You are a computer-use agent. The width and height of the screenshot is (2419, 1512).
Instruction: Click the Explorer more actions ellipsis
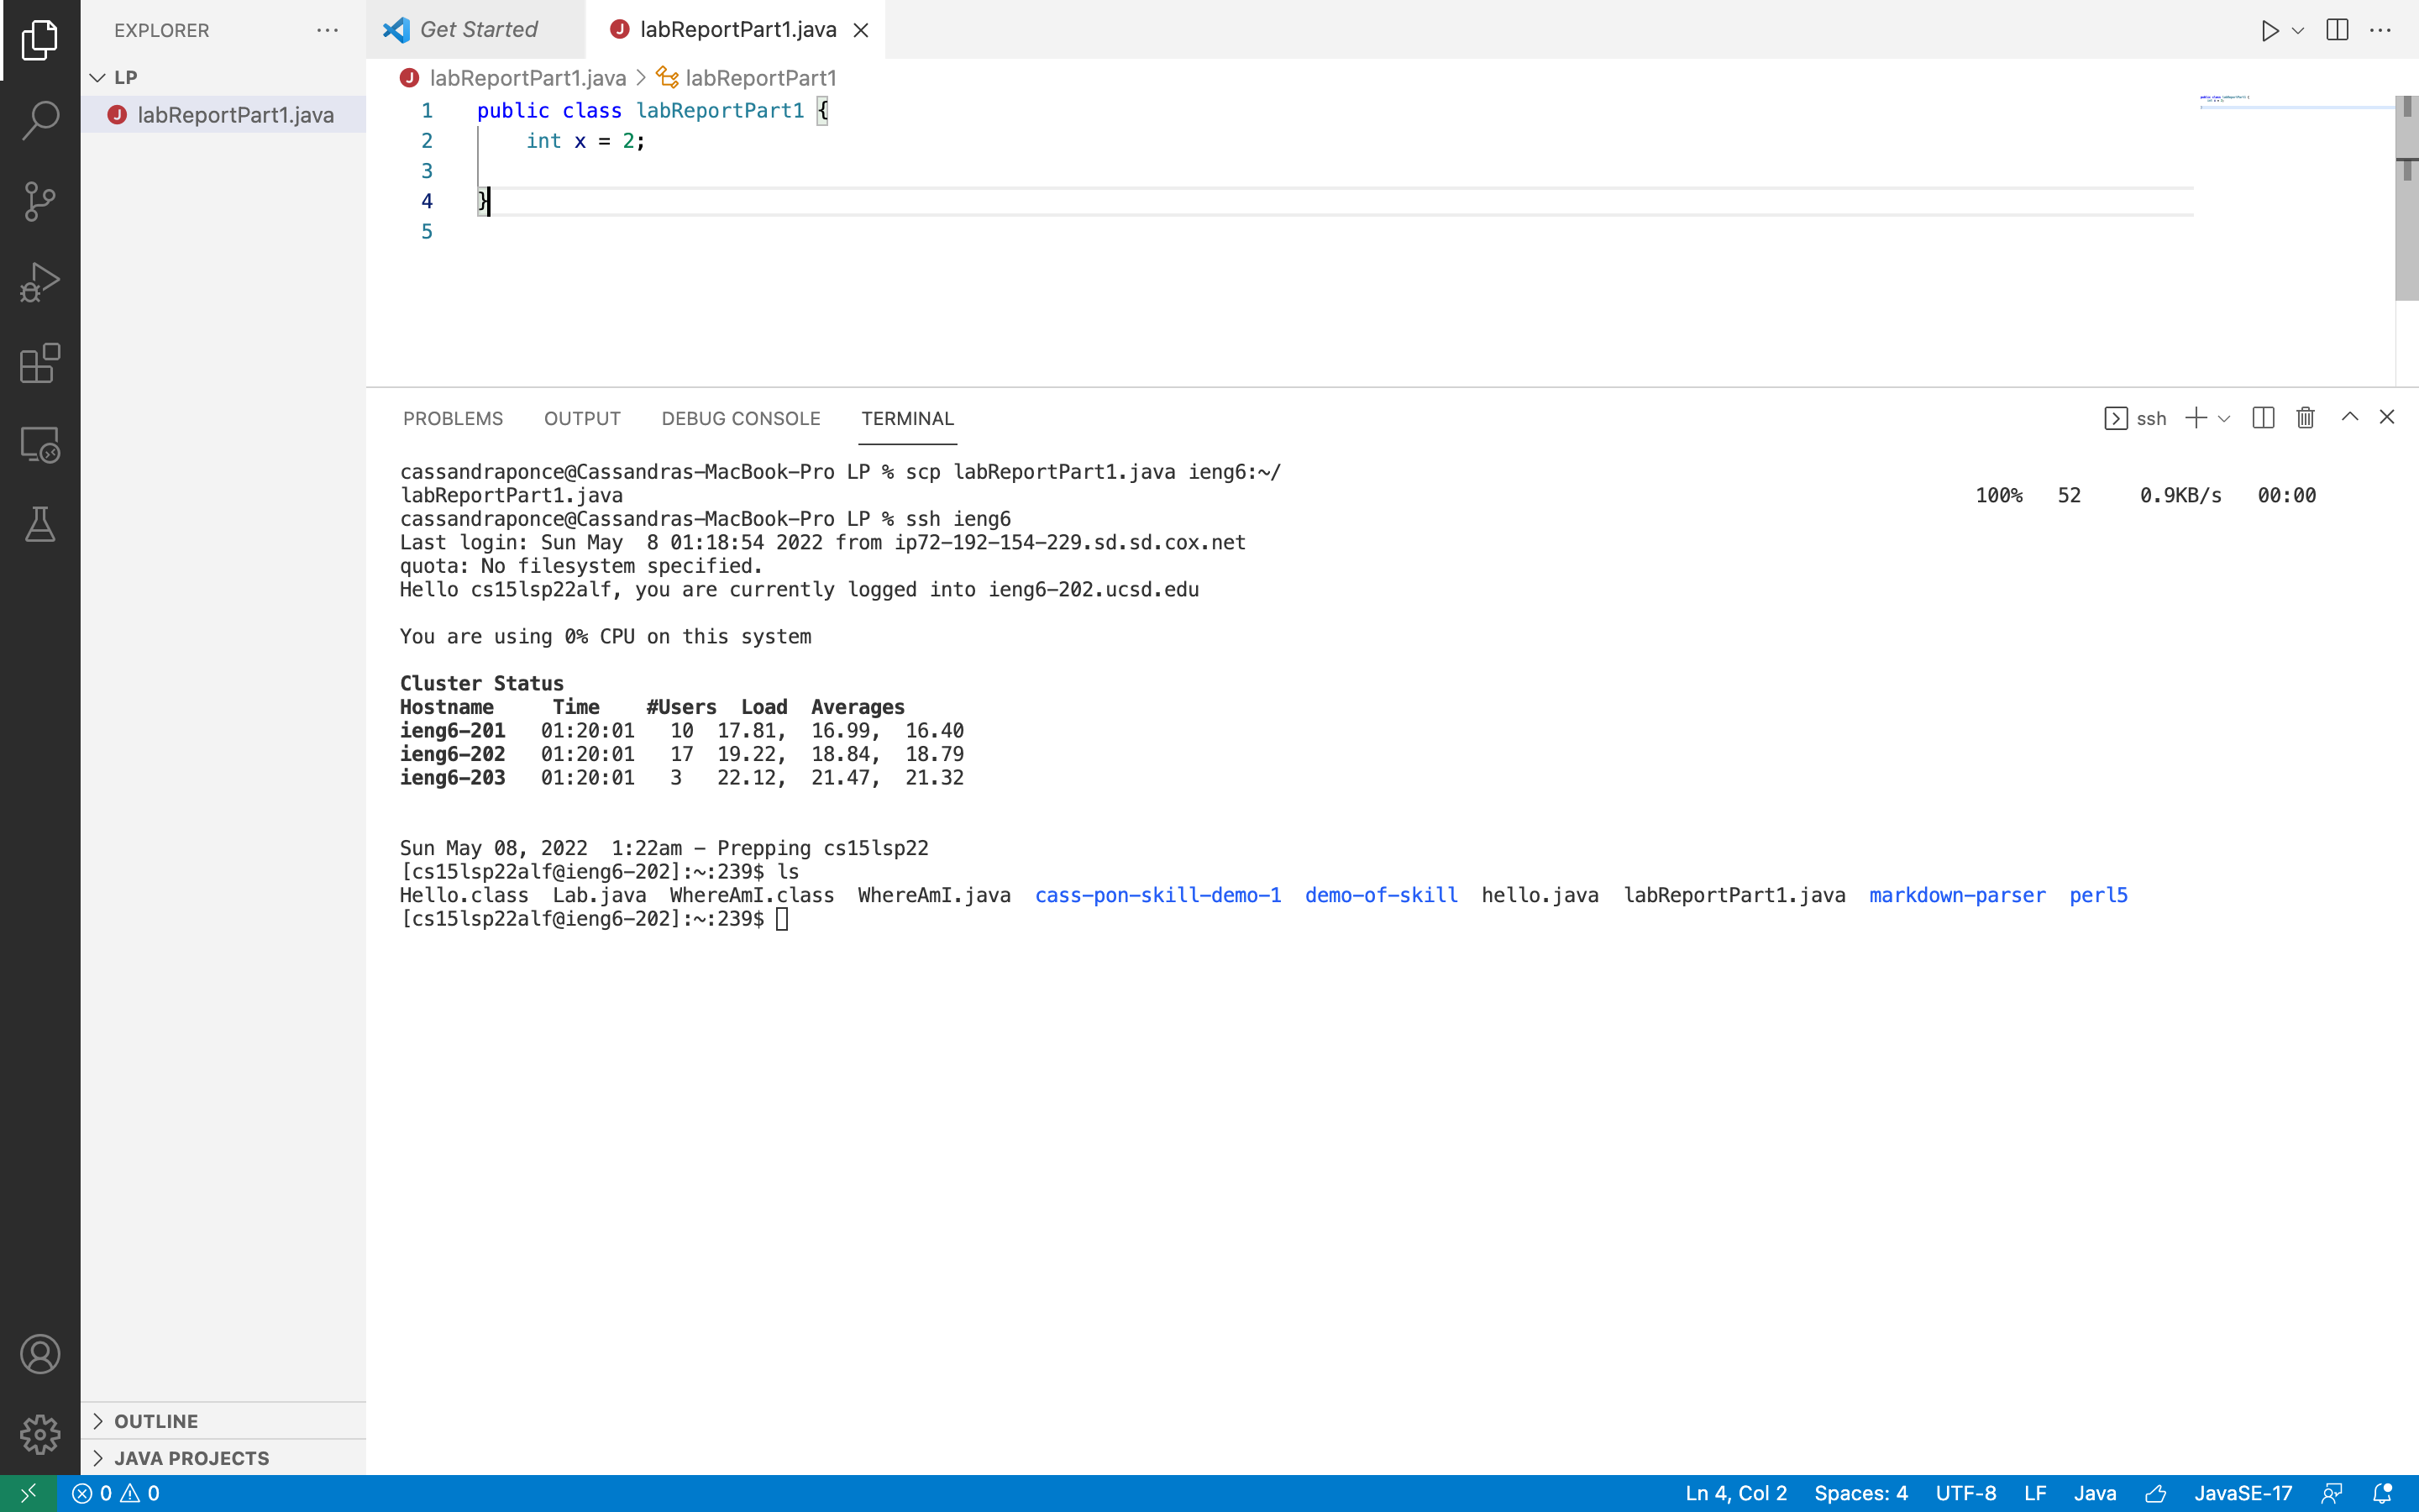pyautogui.click(x=327, y=30)
